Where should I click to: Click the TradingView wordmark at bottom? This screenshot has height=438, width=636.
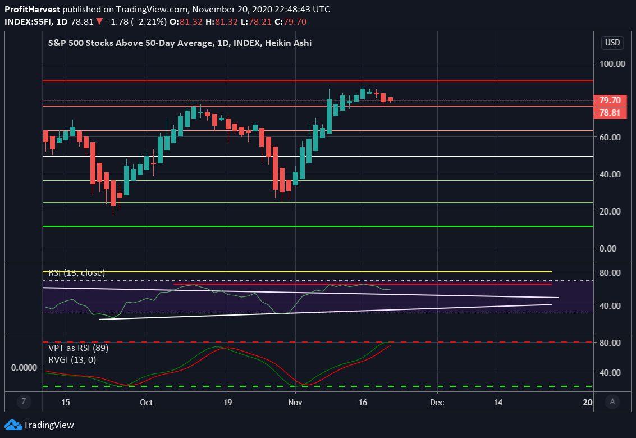49,425
